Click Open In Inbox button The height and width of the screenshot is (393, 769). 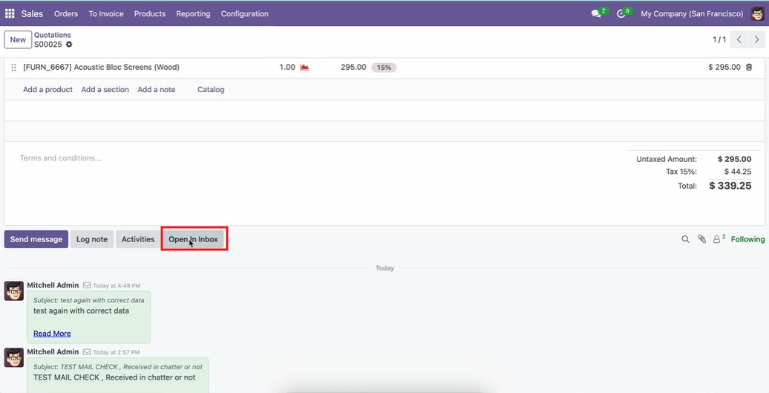[193, 239]
